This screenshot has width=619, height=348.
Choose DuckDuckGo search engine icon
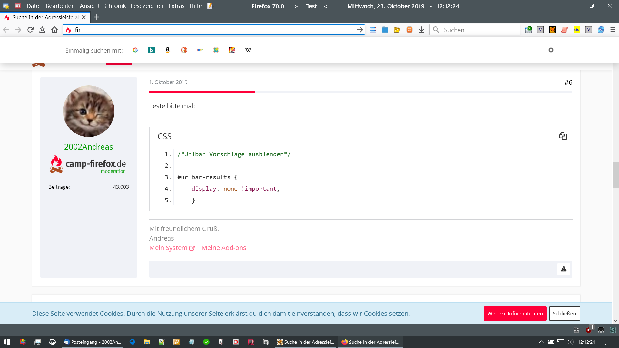pos(183,50)
